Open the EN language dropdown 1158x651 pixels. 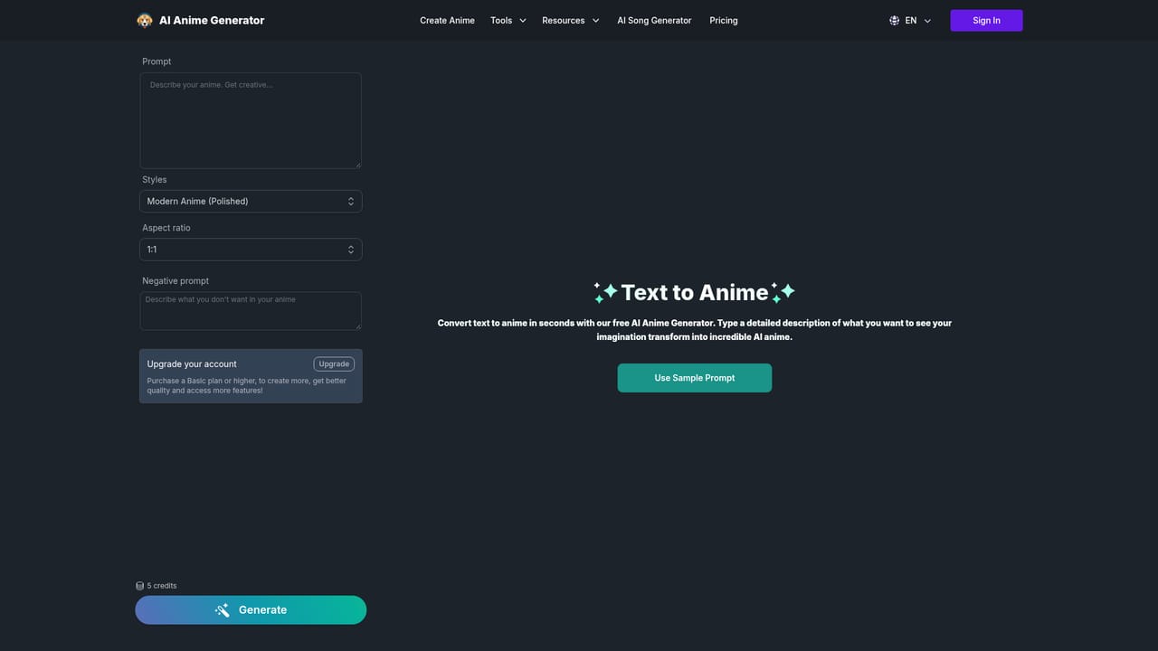click(x=911, y=20)
